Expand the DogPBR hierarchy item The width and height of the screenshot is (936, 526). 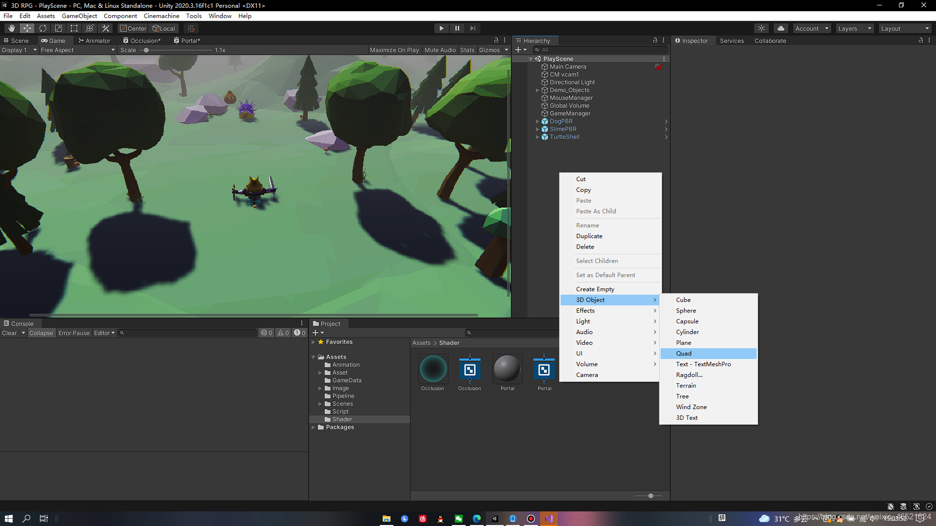click(538, 121)
